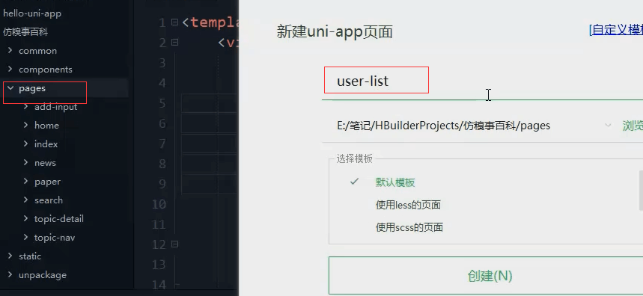Click editor line number 5
643x296 pixels.
(x=162, y=103)
